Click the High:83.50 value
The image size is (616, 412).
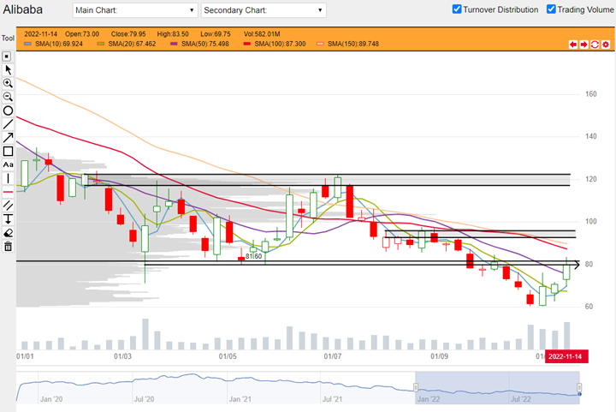pos(173,33)
